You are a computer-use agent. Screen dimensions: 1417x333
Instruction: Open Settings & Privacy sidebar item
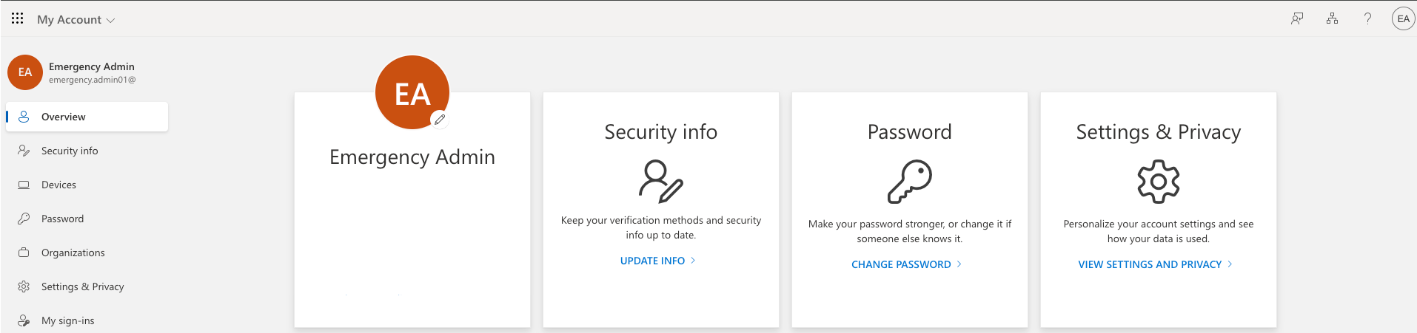(x=82, y=286)
